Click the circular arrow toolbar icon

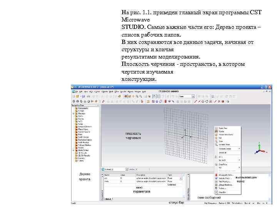tap(207, 101)
